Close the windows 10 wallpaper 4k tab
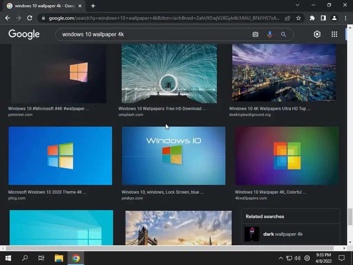Image resolution: width=353 pixels, height=265 pixels. (x=80, y=6)
